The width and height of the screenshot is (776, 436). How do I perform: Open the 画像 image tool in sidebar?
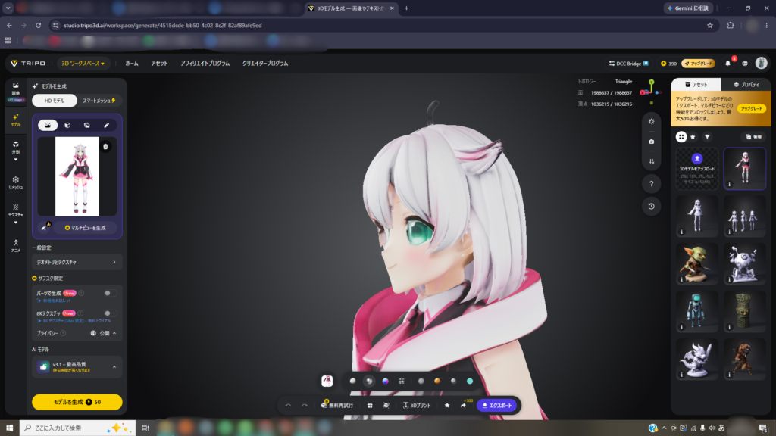[x=15, y=91]
